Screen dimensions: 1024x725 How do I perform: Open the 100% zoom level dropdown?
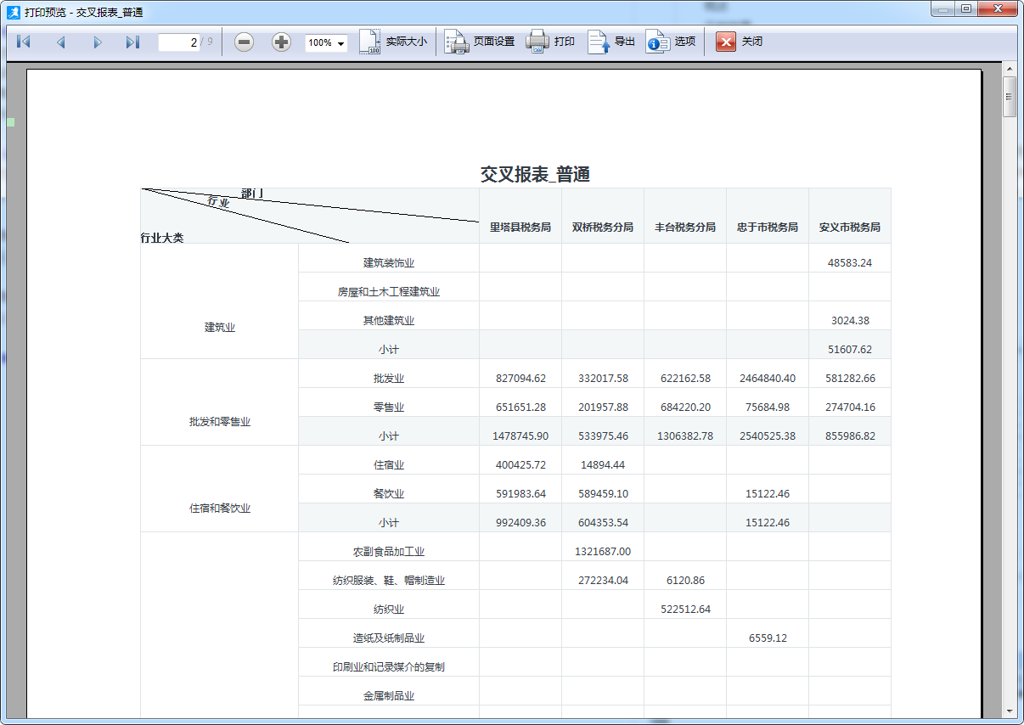(x=327, y=42)
